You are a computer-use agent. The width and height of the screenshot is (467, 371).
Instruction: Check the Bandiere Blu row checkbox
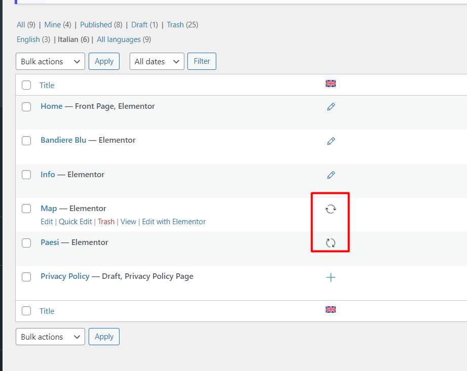[x=26, y=140]
